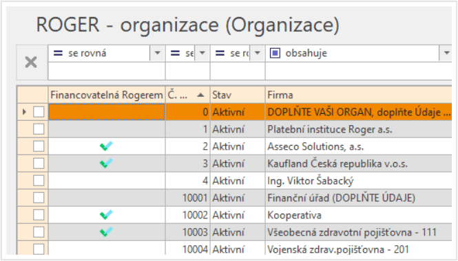
Task: Open the 'obsahuje' Firma filter dropdown arrow
Action: tap(446, 53)
